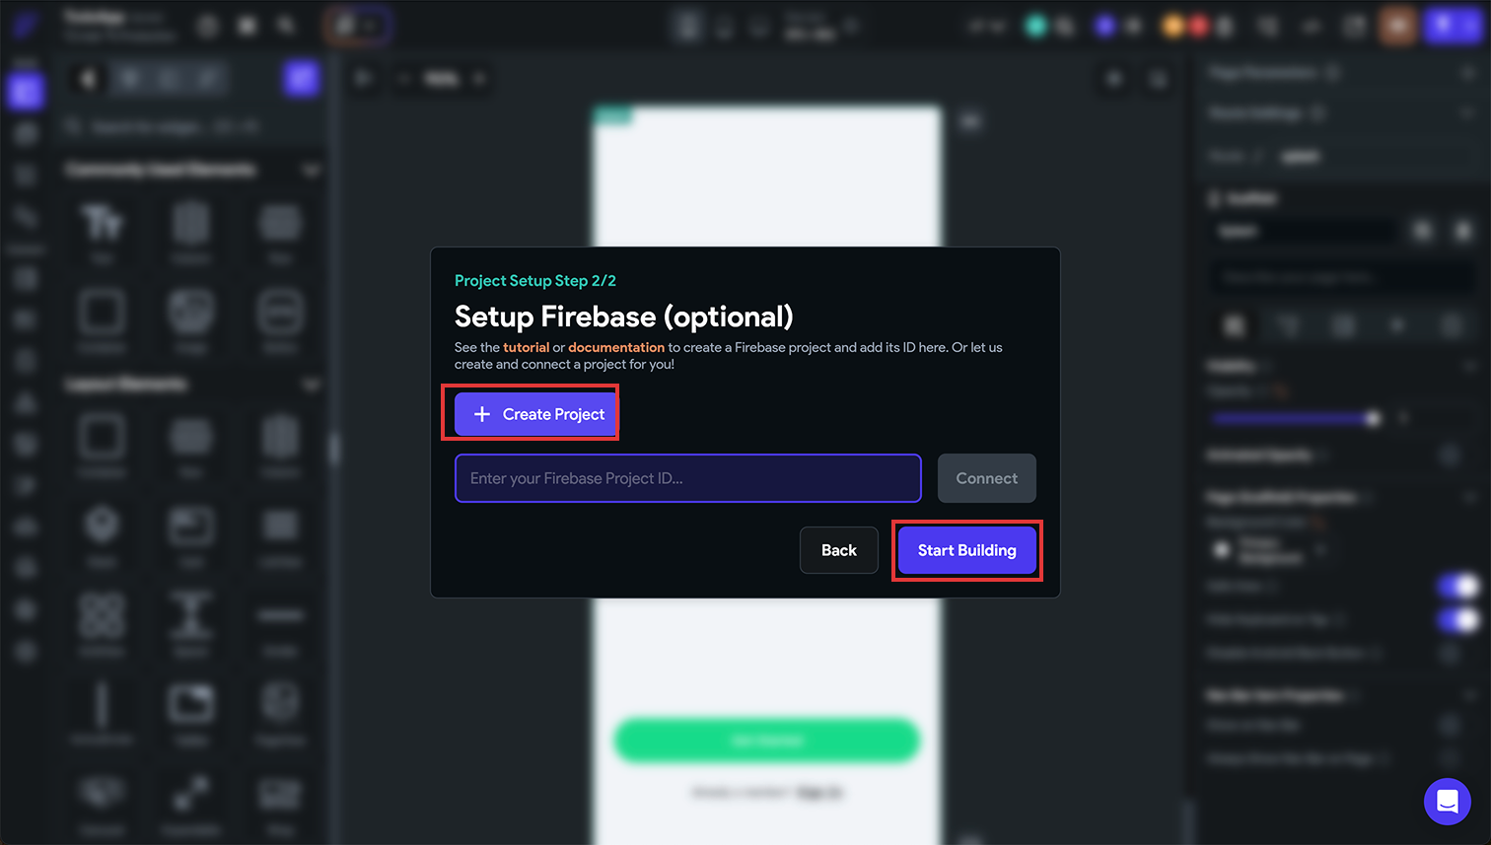The height and width of the screenshot is (845, 1491).
Task: Click the canvas zoom-in plus icon
Action: click(479, 78)
